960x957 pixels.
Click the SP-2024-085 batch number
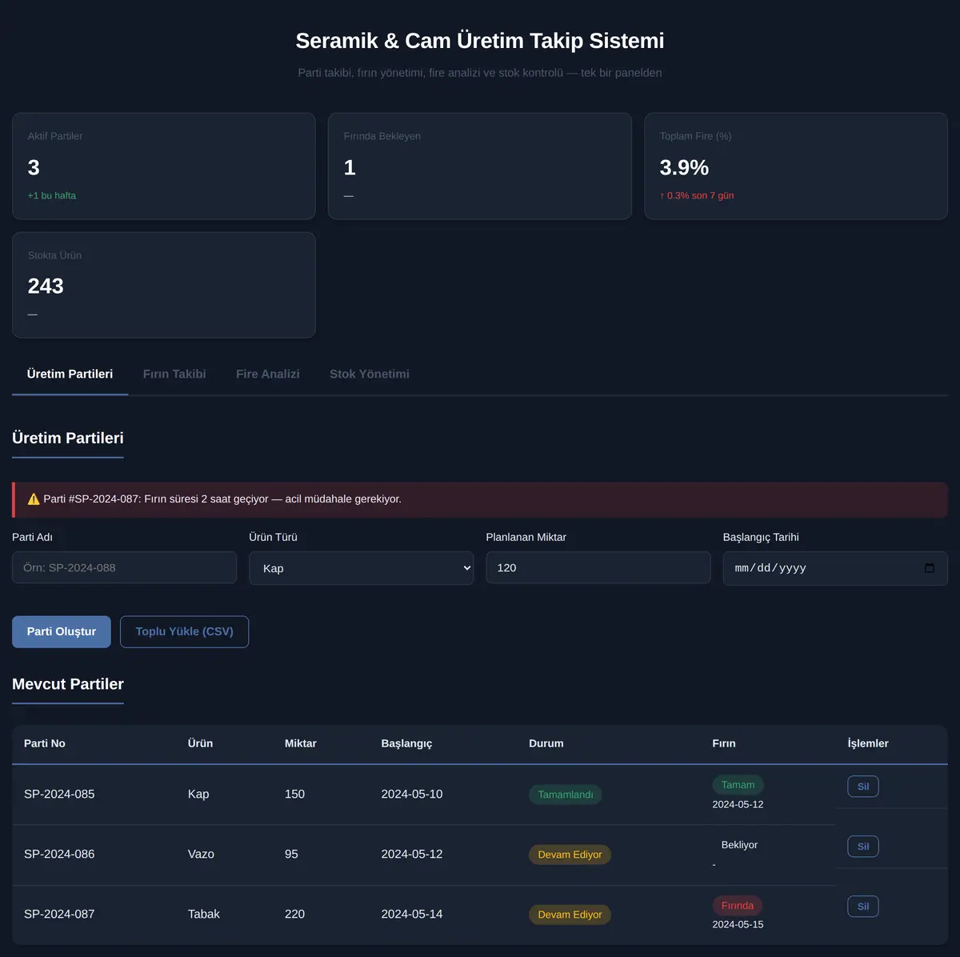click(59, 795)
